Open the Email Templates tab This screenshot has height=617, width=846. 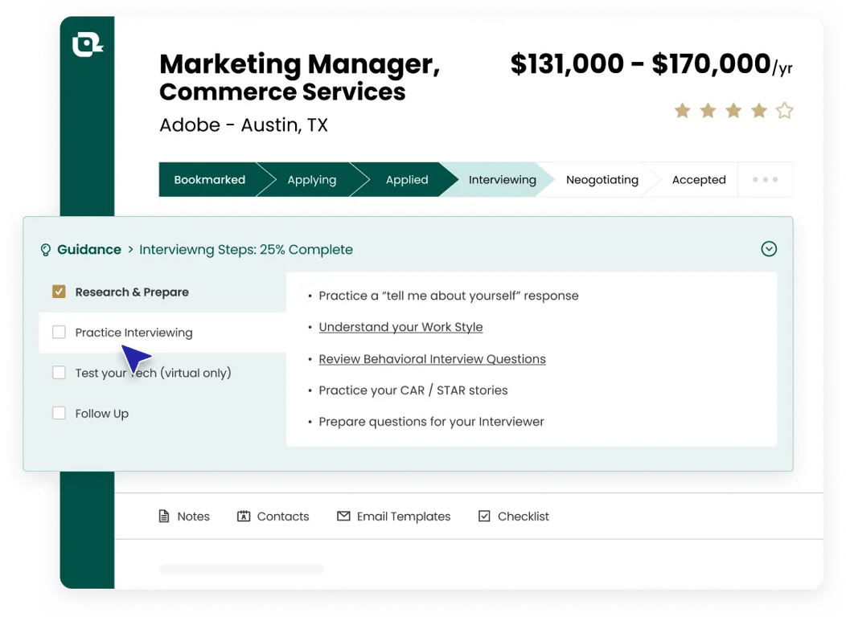tap(393, 517)
